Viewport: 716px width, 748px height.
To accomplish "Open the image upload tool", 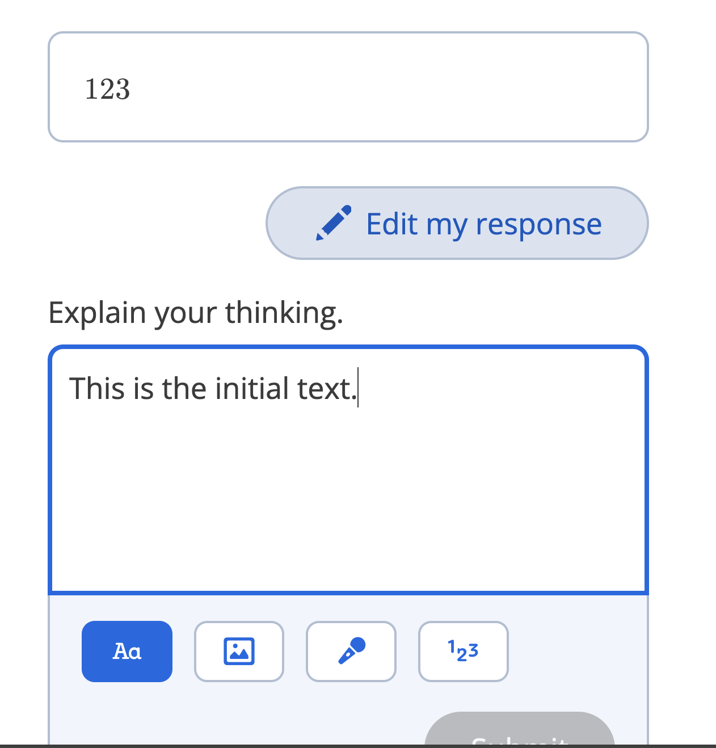I will point(239,651).
